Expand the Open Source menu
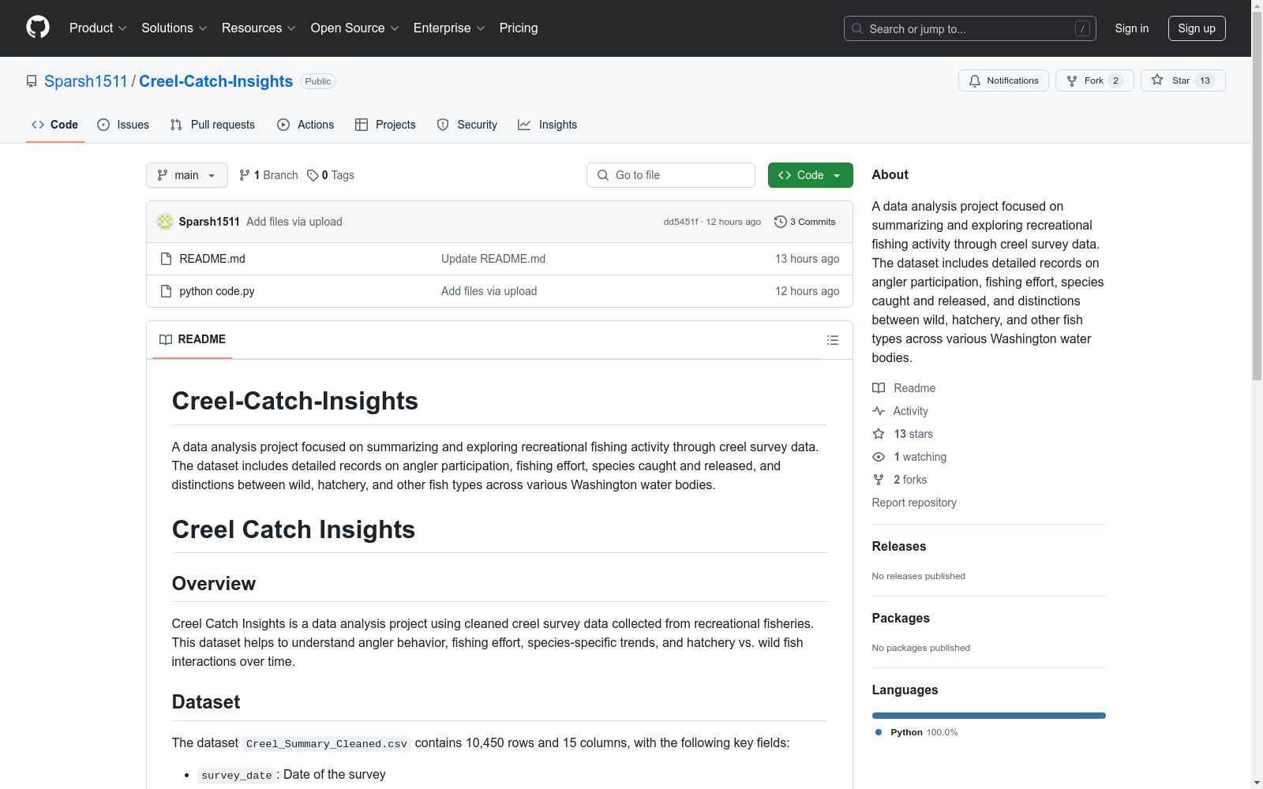1263x789 pixels. point(355,28)
